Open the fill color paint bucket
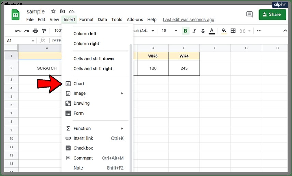 [x=224, y=31]
